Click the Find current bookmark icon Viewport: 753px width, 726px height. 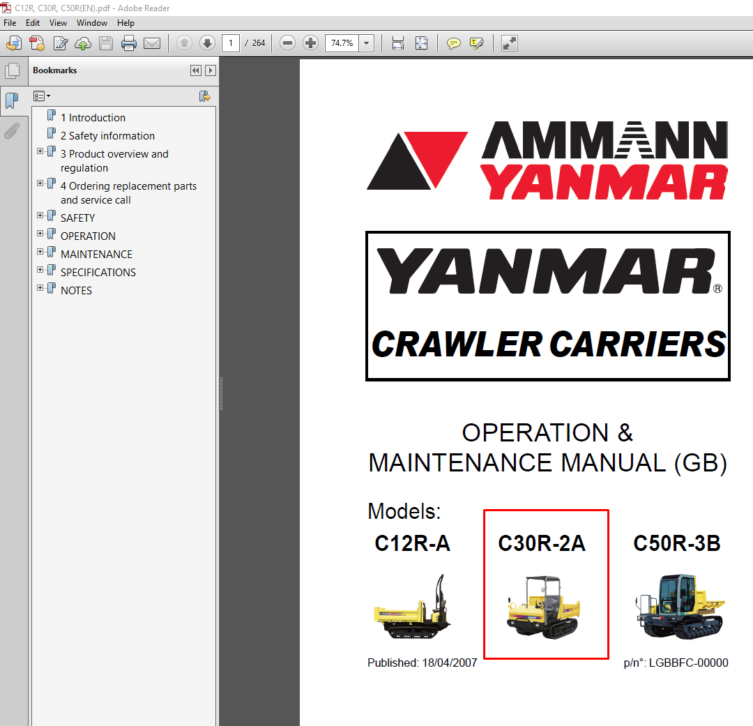click(x=204, y=96)
